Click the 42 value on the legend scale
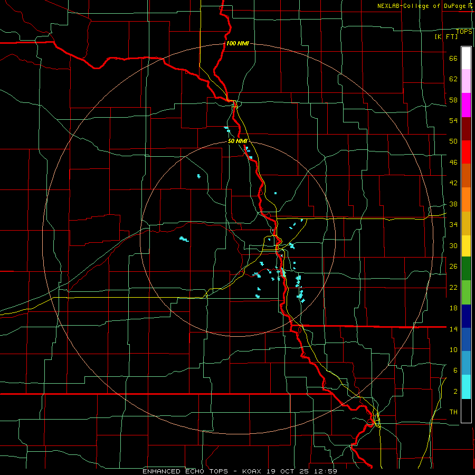The image size is (475, 475). (453, 183)
